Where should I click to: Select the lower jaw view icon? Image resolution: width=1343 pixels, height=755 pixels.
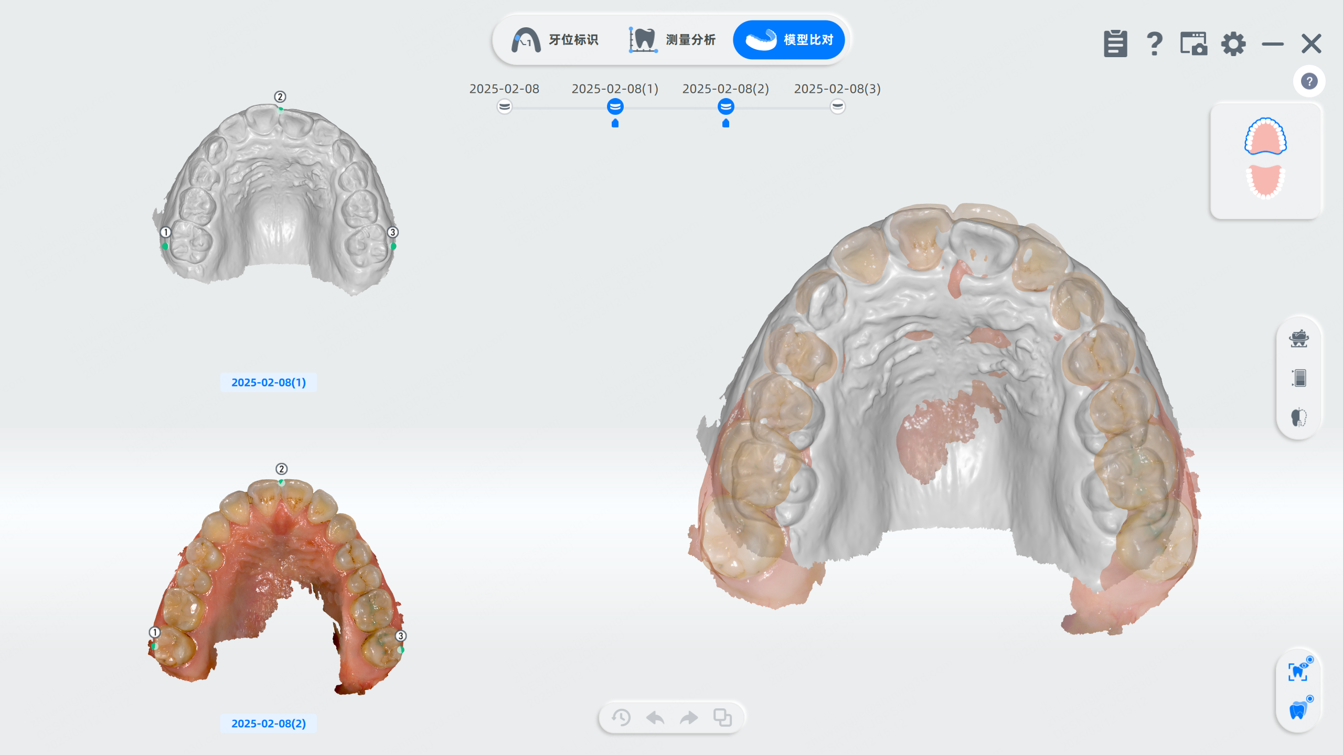pyautogui.click(x=1265, y=181)
